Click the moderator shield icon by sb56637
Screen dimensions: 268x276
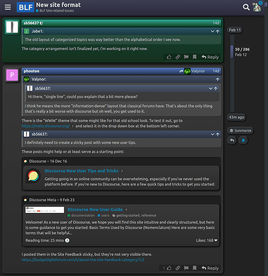[x=41, y=23]
